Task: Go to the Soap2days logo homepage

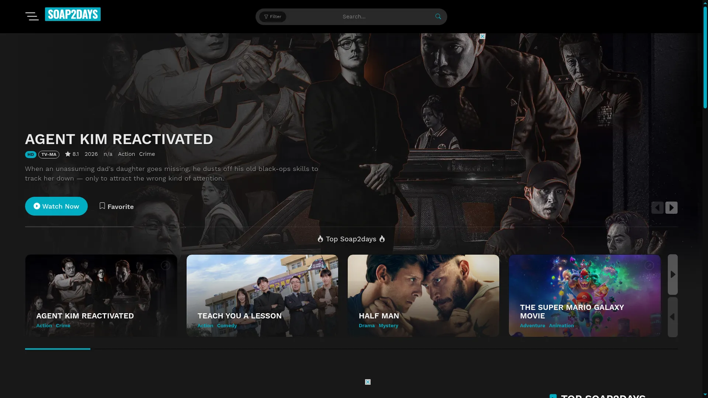Action: point(73,14)
